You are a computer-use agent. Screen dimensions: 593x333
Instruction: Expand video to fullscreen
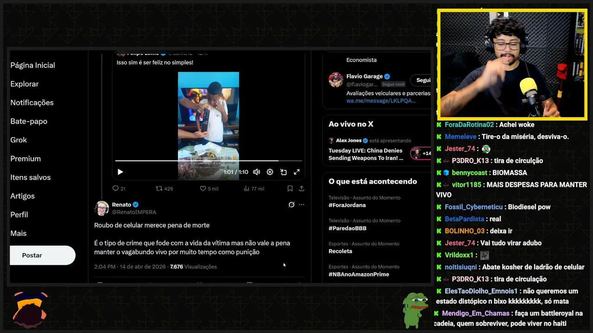296,172
